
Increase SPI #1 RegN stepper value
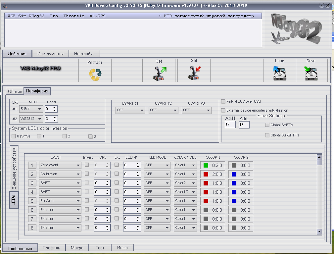(x=55, y=107)
